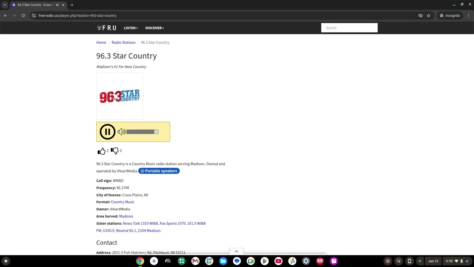Give the station a thumbs up
Screen dimensions: 474x267
pos(101,151)
